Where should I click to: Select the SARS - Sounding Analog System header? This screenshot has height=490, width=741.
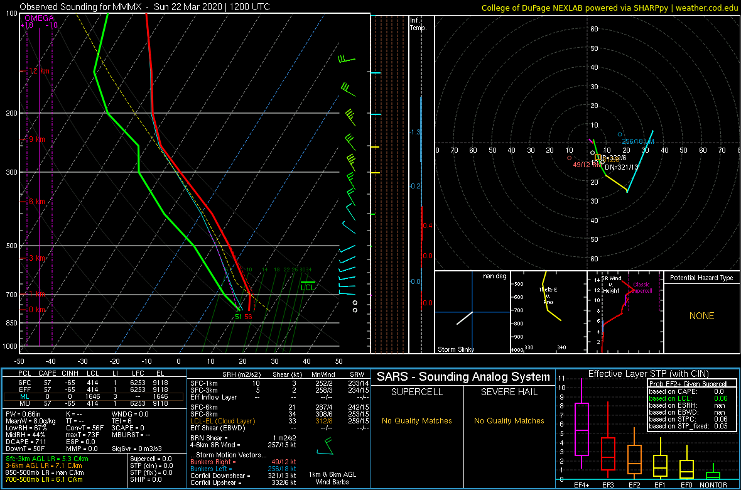tap(463, 377)
